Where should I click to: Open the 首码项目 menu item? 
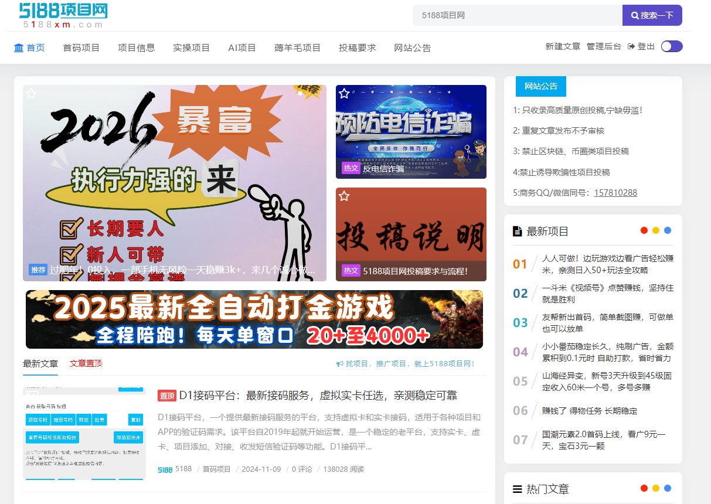81,48
